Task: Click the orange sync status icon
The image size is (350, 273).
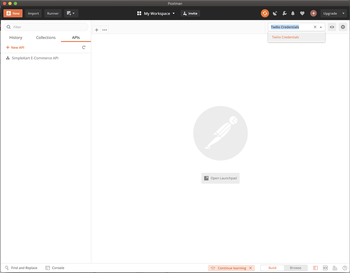Action: (265, 13)
